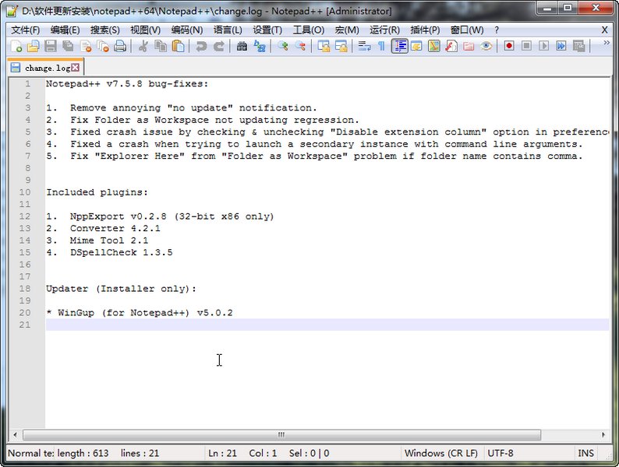This screenshot has height=467, width=619.
Task: Expand hidden toolbar items chevron
Action: [607, 43]
